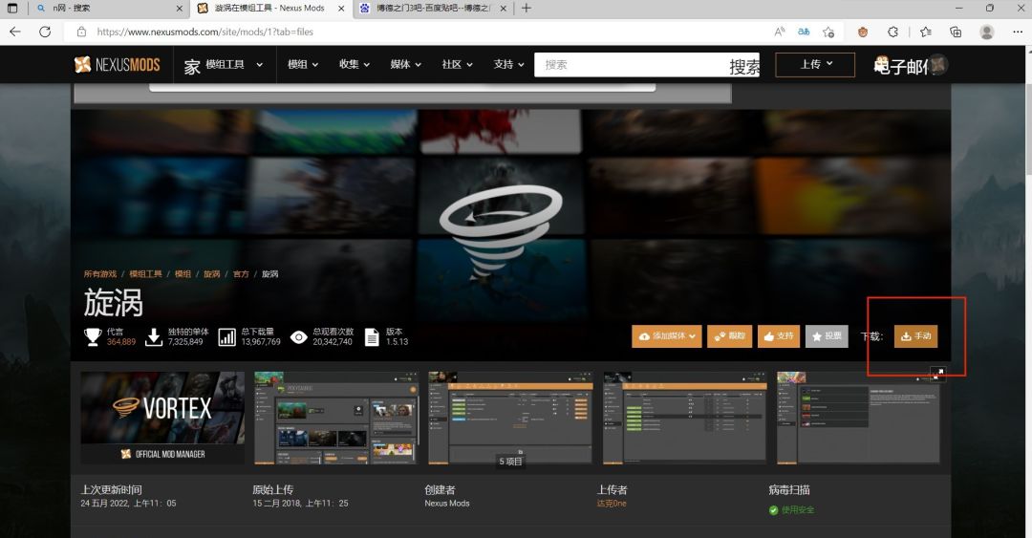Open the 社区 community menu
Image resolution: width=1032 pixels, height=538 pixels.
click(457, 65)
